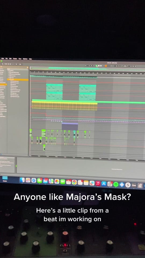The height and width of the screenshot is (258, 145).
Task: Open Notes from the dock
Action: click(86, 183)
